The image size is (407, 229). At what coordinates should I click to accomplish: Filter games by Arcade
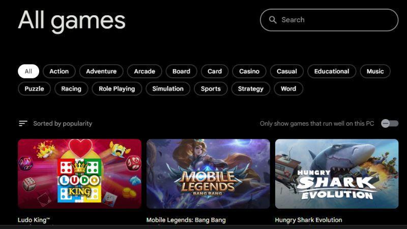point(144,71)
